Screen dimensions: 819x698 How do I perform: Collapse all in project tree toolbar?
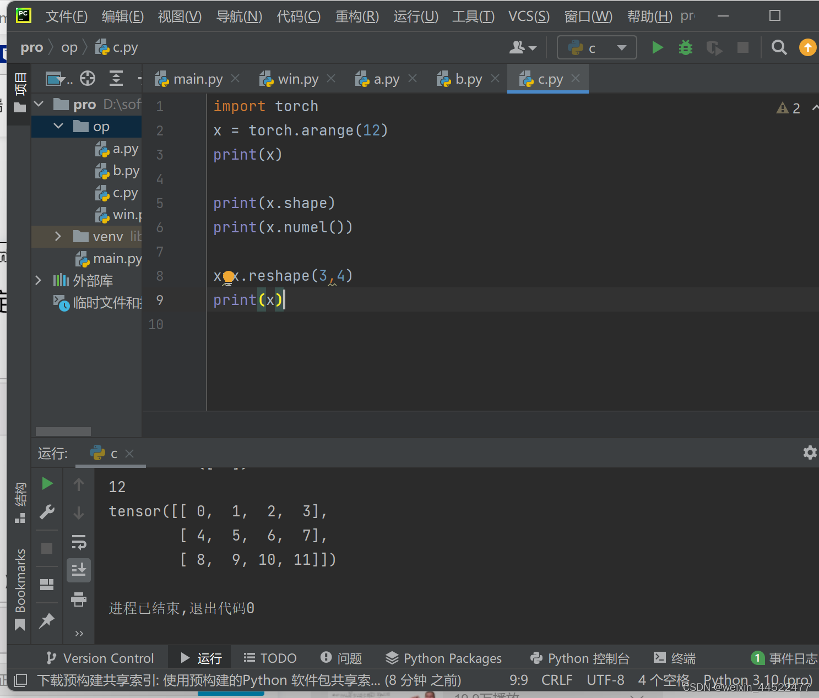[x=116, y=79]
